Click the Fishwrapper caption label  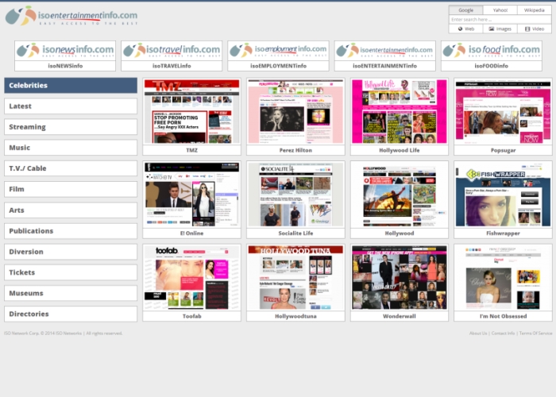503,233
